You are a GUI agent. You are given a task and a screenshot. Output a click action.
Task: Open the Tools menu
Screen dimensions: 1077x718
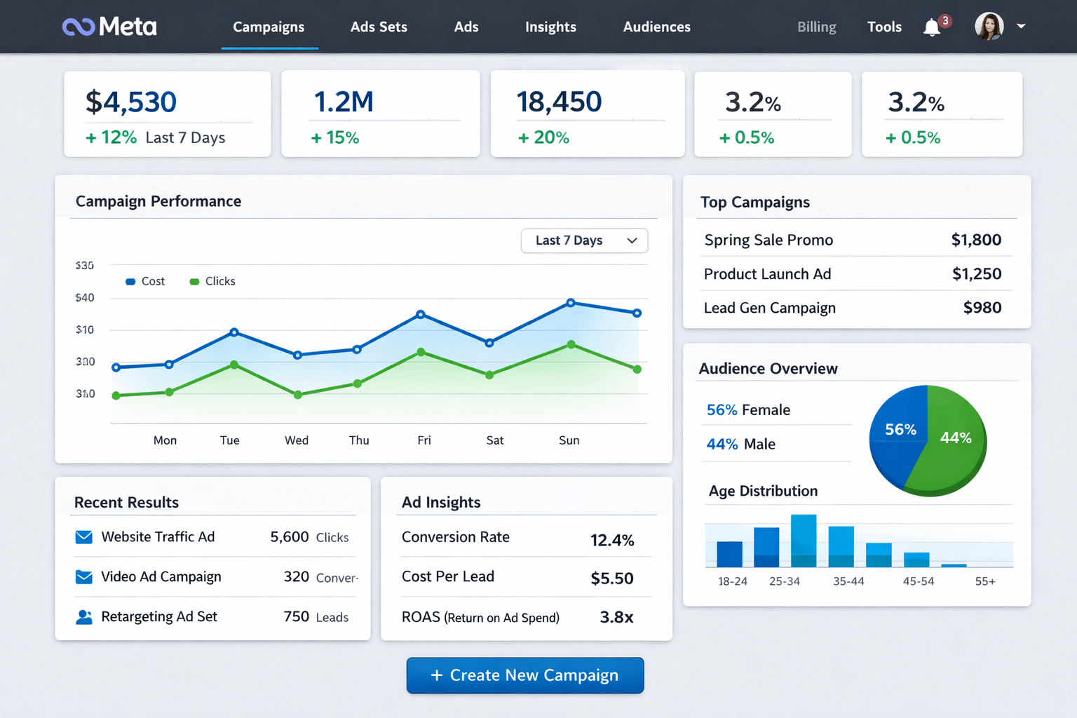coord(884,27)
